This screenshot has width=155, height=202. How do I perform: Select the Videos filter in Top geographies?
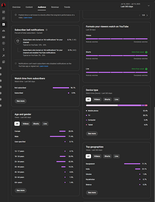97,156
